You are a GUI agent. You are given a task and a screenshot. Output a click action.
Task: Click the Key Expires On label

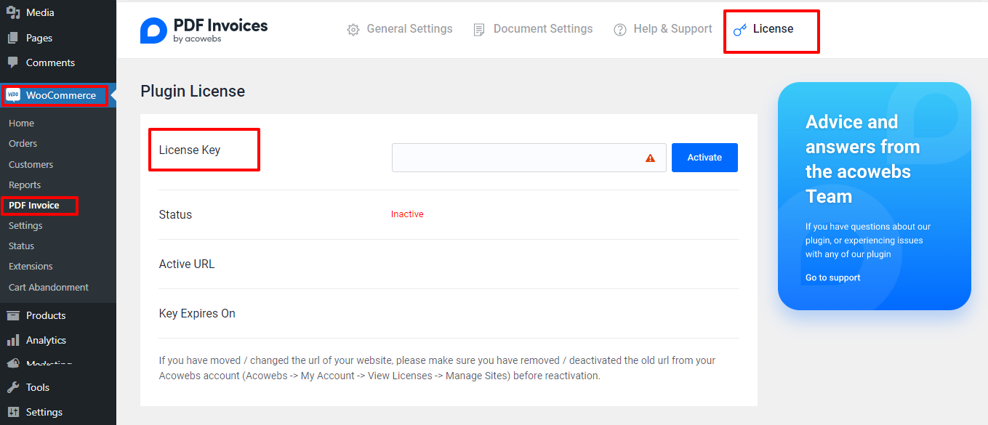pos(197,314)
